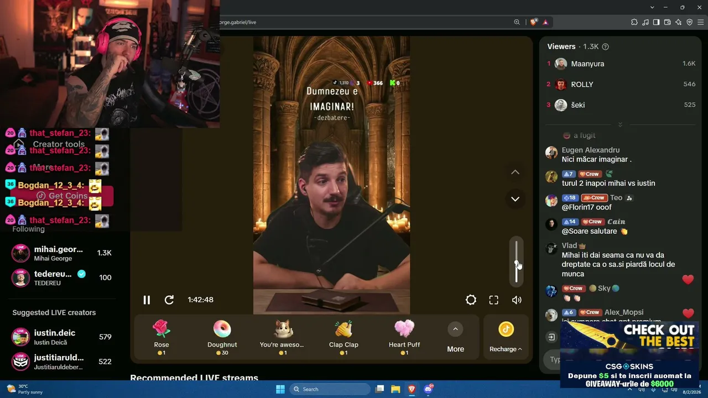
Task: Open Cain's chat profile
Action: (x=616, y=222)
